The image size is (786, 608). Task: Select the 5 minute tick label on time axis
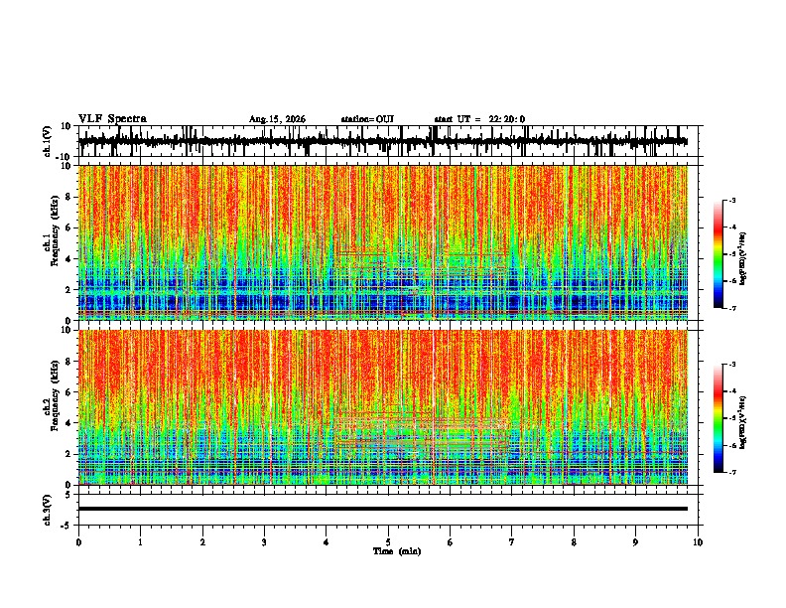coord(388,542)
